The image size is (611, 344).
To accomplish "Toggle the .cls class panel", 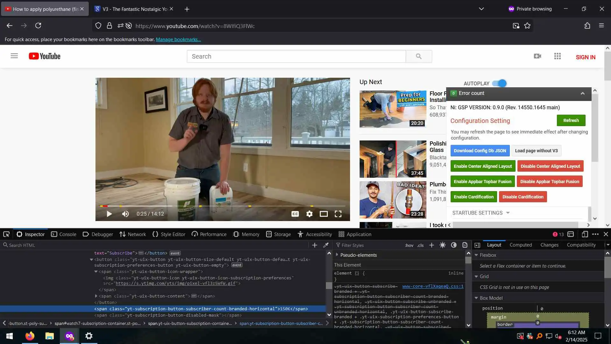I will (420, 245).
